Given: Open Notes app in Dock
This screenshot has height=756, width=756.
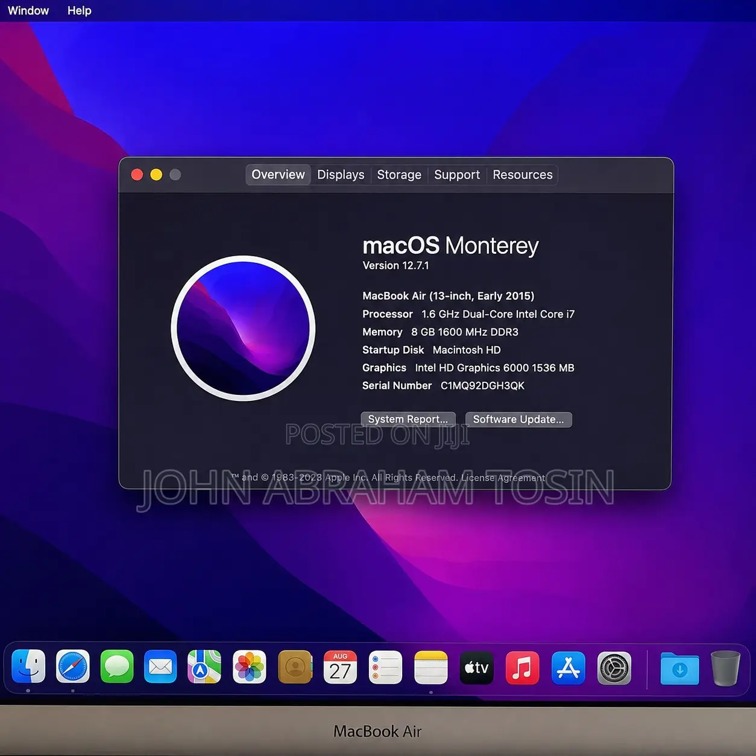Looking at the screenshot, I should [x=431, y=667].
